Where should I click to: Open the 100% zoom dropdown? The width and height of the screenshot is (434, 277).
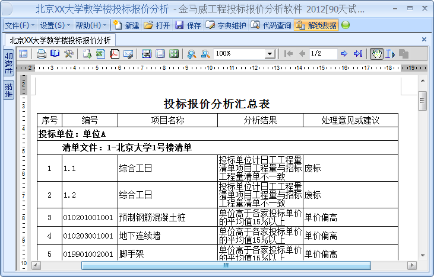270,54
